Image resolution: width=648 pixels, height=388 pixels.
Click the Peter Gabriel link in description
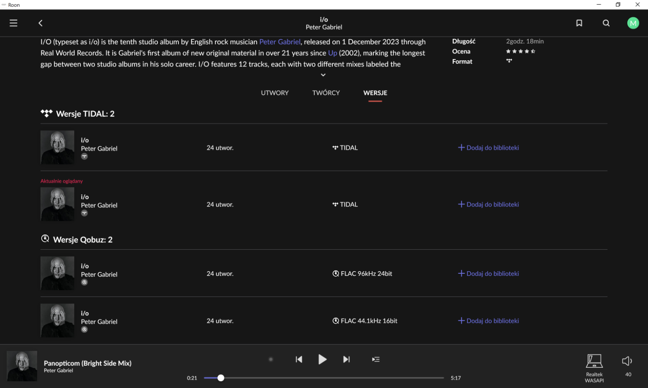click(x=279, y=42)
